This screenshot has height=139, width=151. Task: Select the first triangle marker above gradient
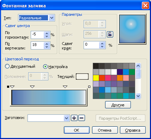[12, 87]
